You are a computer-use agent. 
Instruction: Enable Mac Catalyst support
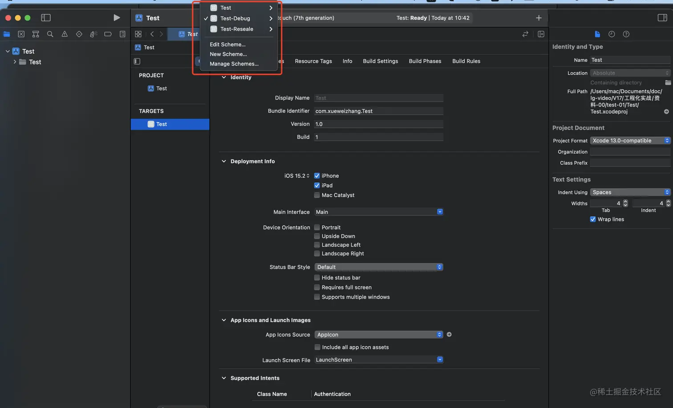317,195
